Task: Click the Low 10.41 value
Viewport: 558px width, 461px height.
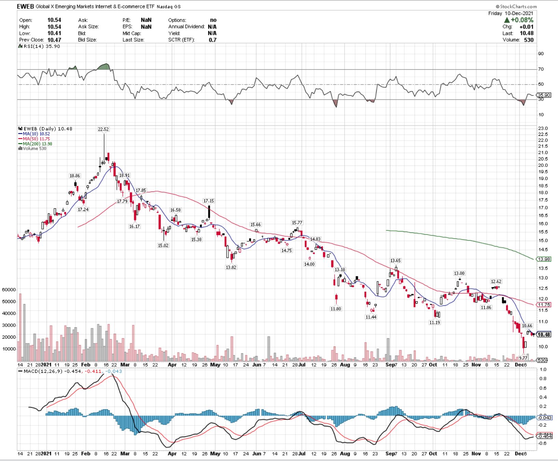Action: coord(54,34)
